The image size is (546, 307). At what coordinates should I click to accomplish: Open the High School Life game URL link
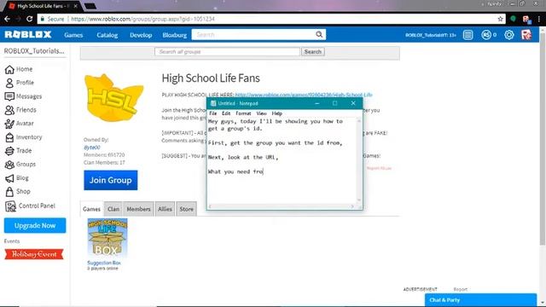304,95
